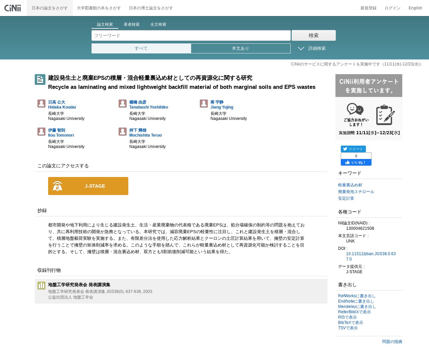Switch language to English
This screenshot has height=355, width=429.
coord(415,8)
